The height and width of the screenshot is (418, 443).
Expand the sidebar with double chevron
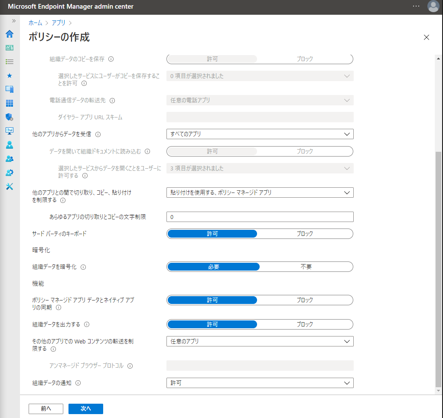pyautogui.click(x=13, y=21)
